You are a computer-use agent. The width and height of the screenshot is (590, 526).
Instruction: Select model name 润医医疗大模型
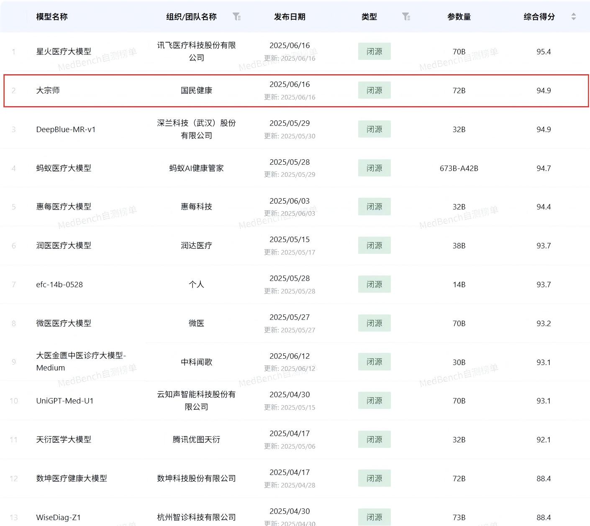click(x=64, y=245)
